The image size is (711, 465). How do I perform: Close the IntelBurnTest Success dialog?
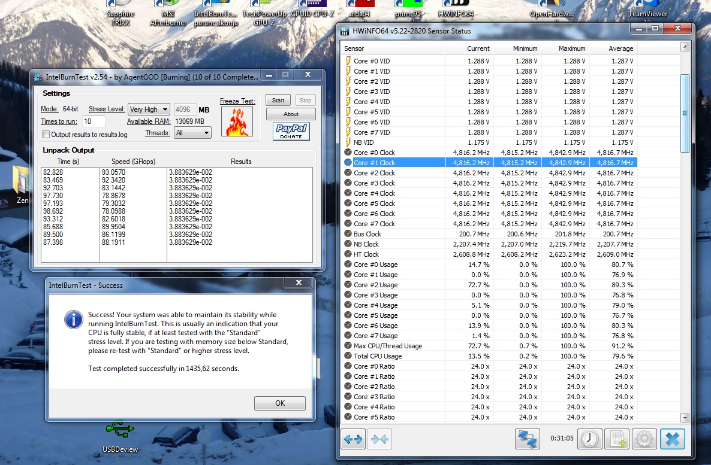(x=299, y=282)
